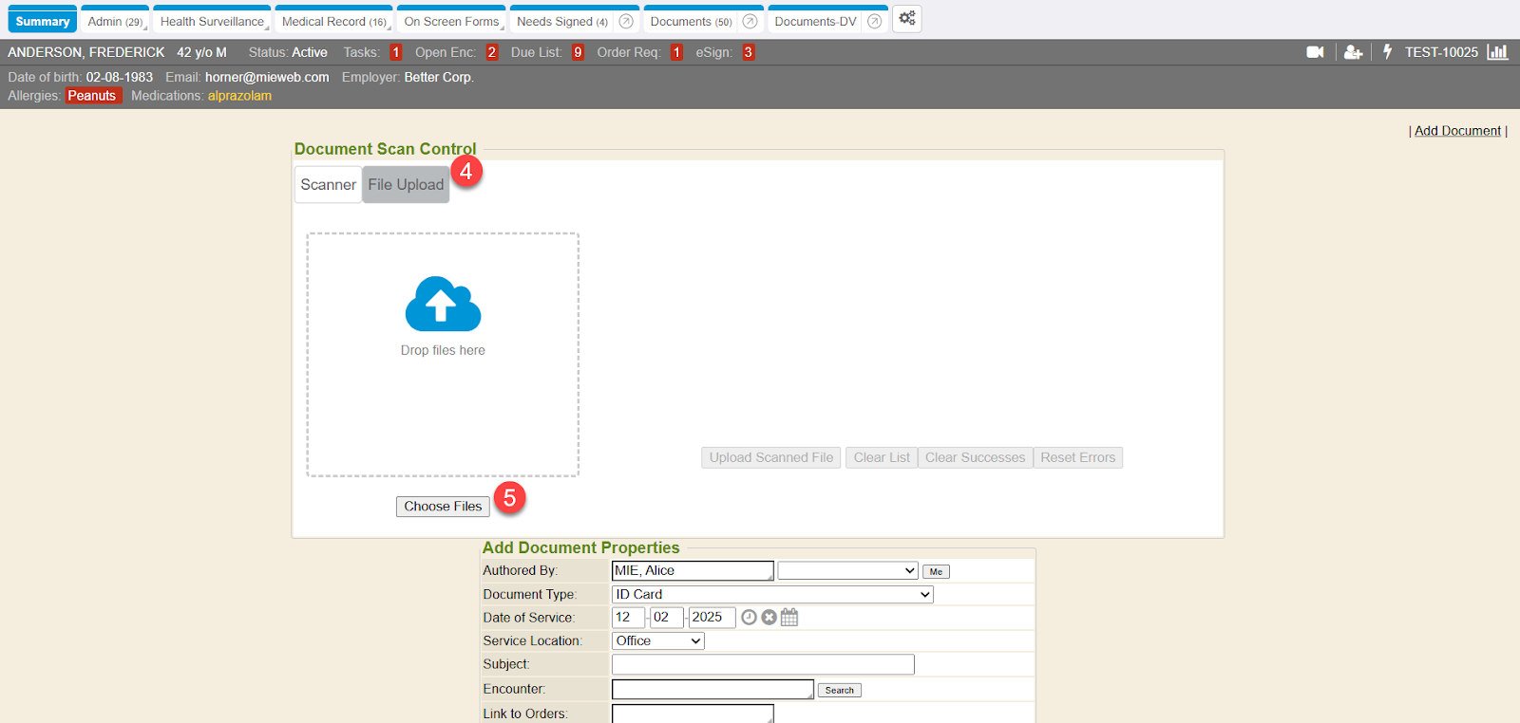The image size is (1520, 723).
Task: Click the video camera icon in patient header
Action: 1315,52
